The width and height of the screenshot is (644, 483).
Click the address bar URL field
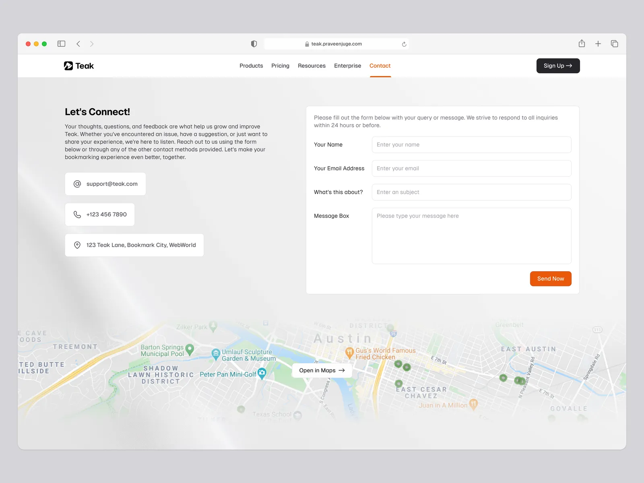[x=336, y=44]
